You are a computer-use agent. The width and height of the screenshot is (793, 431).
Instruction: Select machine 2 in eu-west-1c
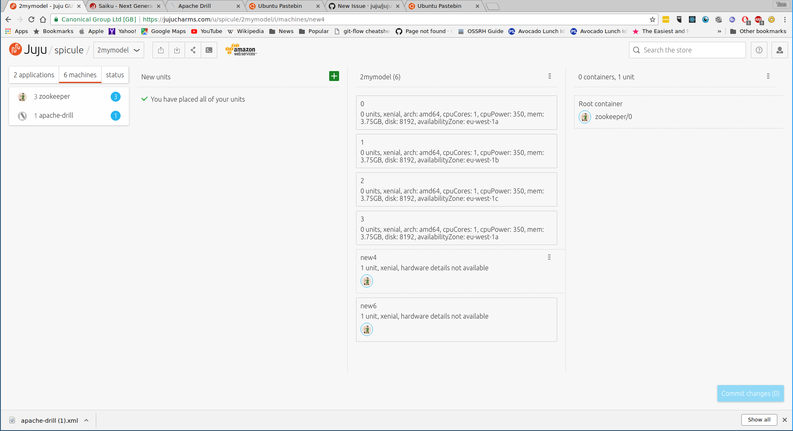tap(456, 190)
